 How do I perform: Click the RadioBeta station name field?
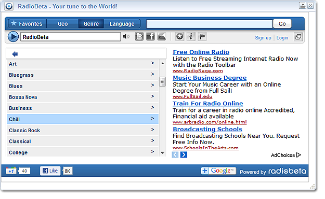click(70, 37)
